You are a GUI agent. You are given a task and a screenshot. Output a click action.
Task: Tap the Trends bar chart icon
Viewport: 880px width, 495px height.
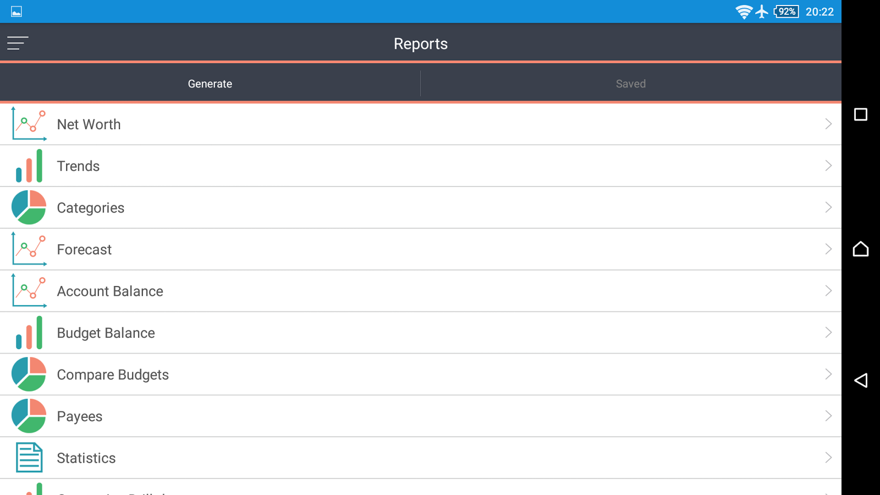click(29, 166)
